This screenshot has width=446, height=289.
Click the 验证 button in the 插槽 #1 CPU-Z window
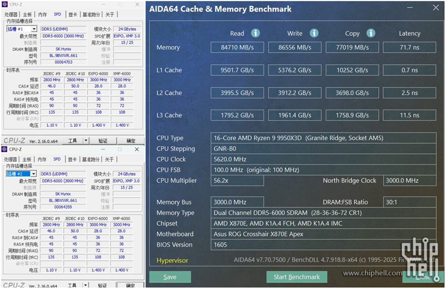pos(103,141)
